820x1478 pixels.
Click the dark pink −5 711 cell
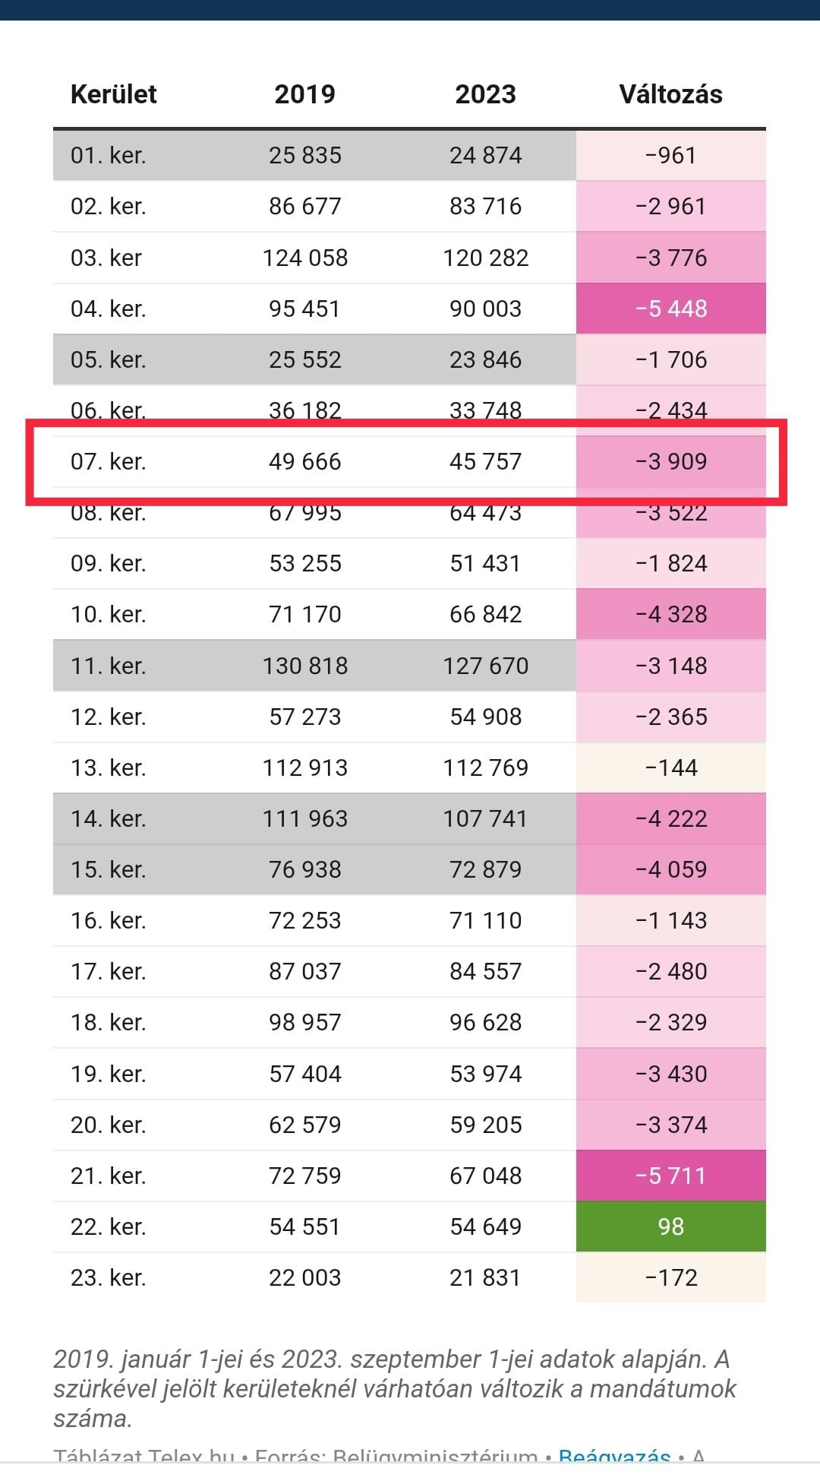pos(671,1176)
